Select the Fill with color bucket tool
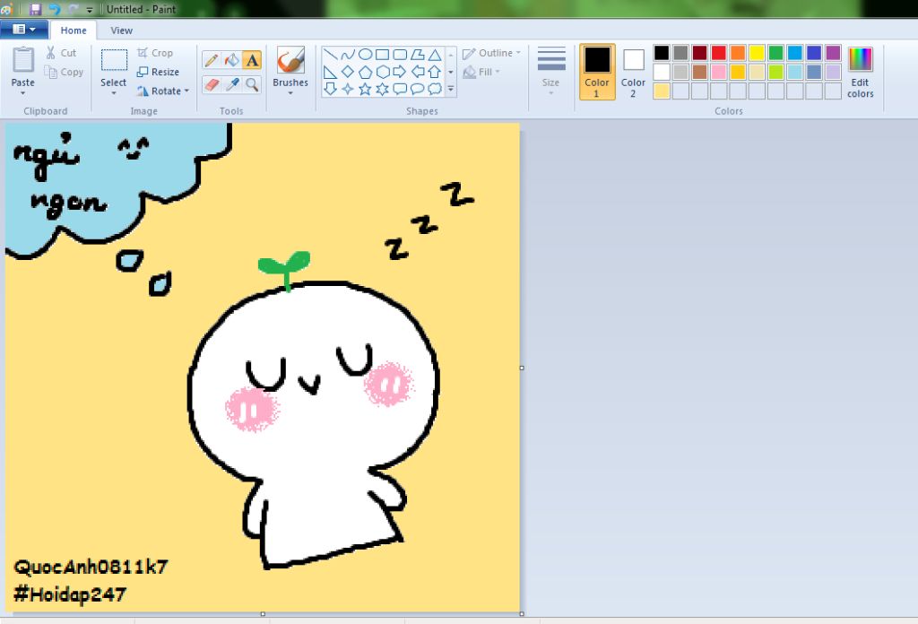The image size is (918, 624). [232, 60]
